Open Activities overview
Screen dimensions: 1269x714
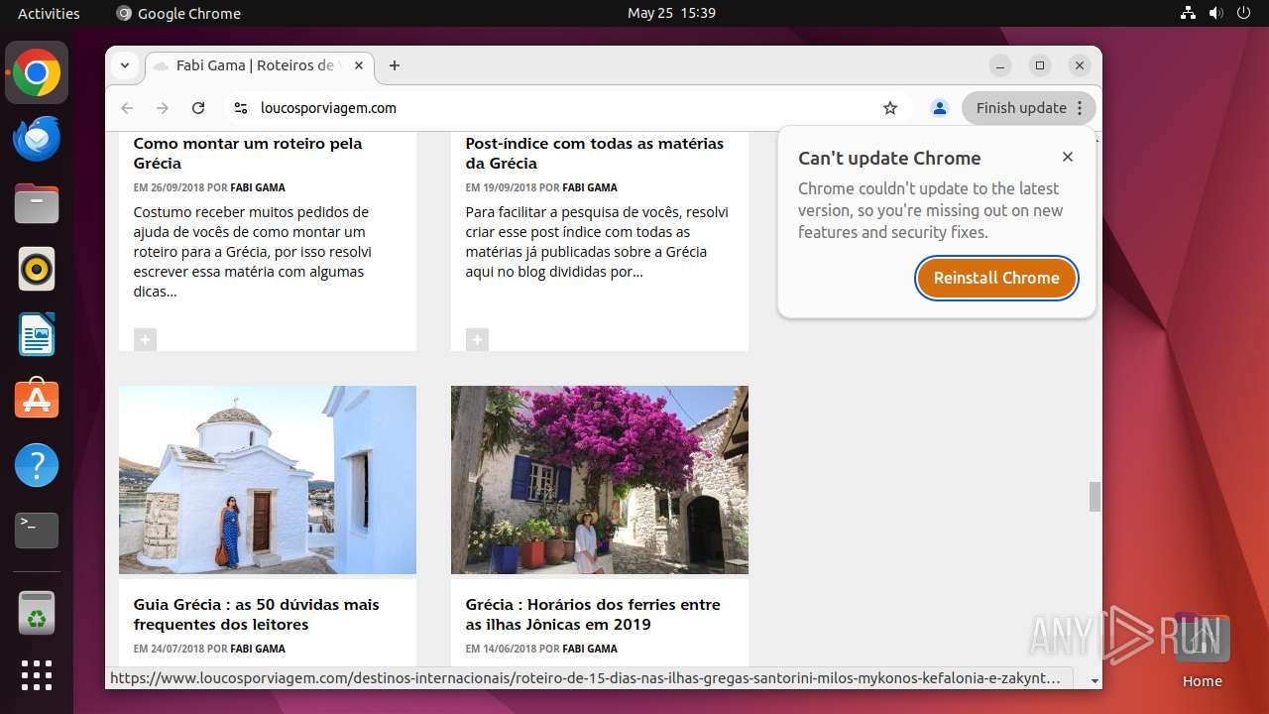[x=49, y=13]
